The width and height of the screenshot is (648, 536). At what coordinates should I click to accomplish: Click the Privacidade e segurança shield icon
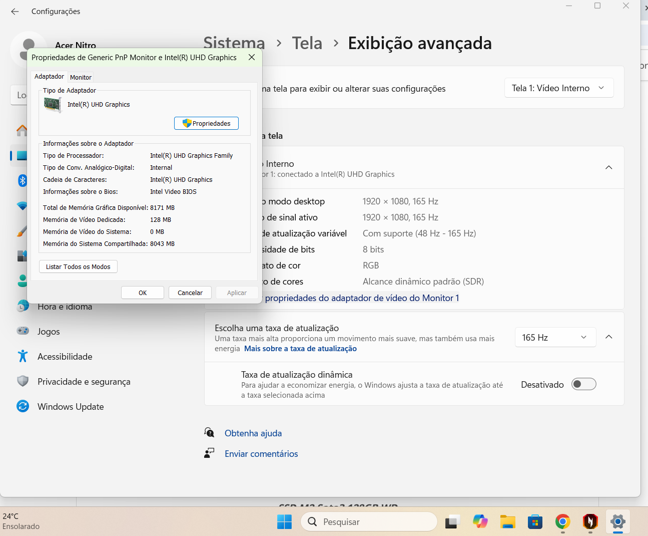click(23, 381)
